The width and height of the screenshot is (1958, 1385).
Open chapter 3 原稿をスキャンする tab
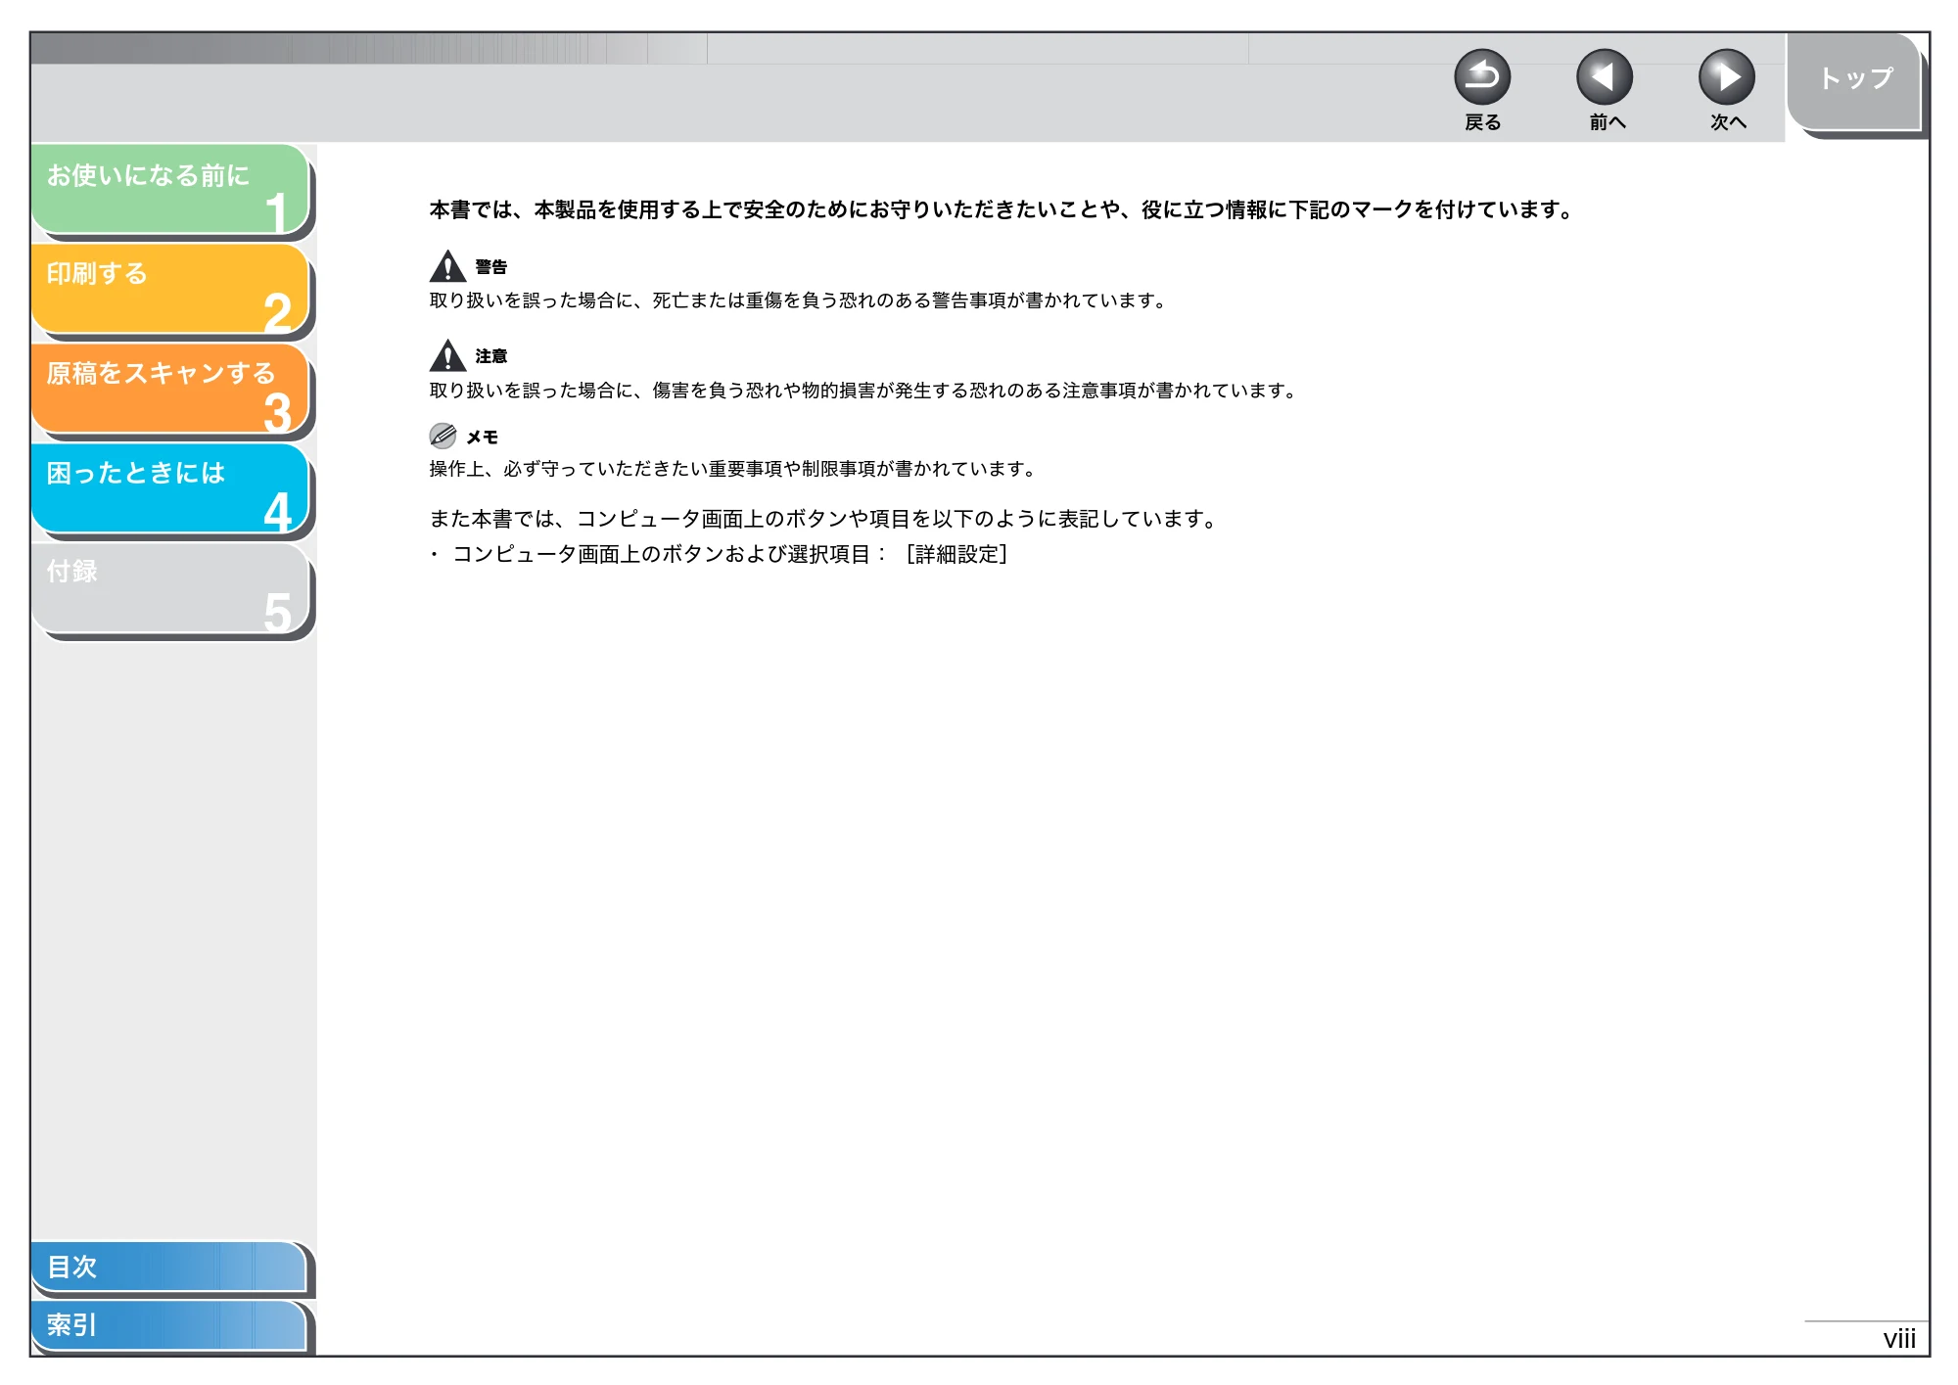170,389
